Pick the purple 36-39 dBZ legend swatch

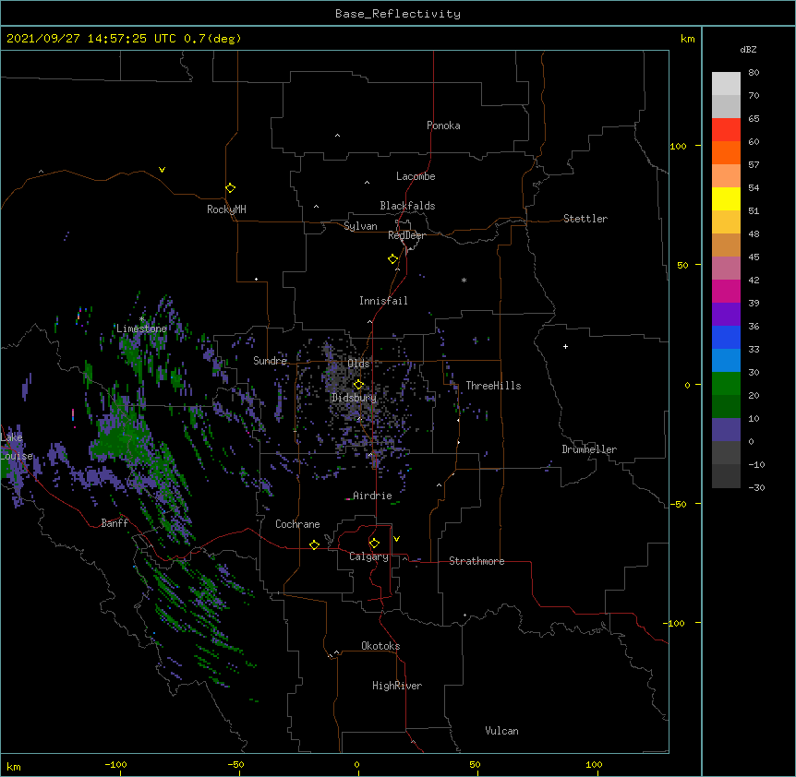[x=726, y=315]
